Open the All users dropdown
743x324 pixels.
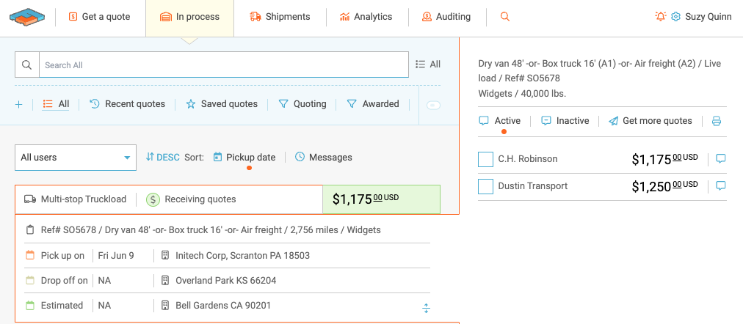76,158
